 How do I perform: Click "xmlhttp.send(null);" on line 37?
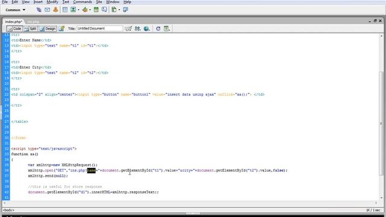pos(48,175)
